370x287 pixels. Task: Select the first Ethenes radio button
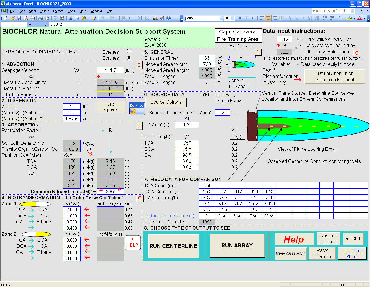(x=129, y=51)
